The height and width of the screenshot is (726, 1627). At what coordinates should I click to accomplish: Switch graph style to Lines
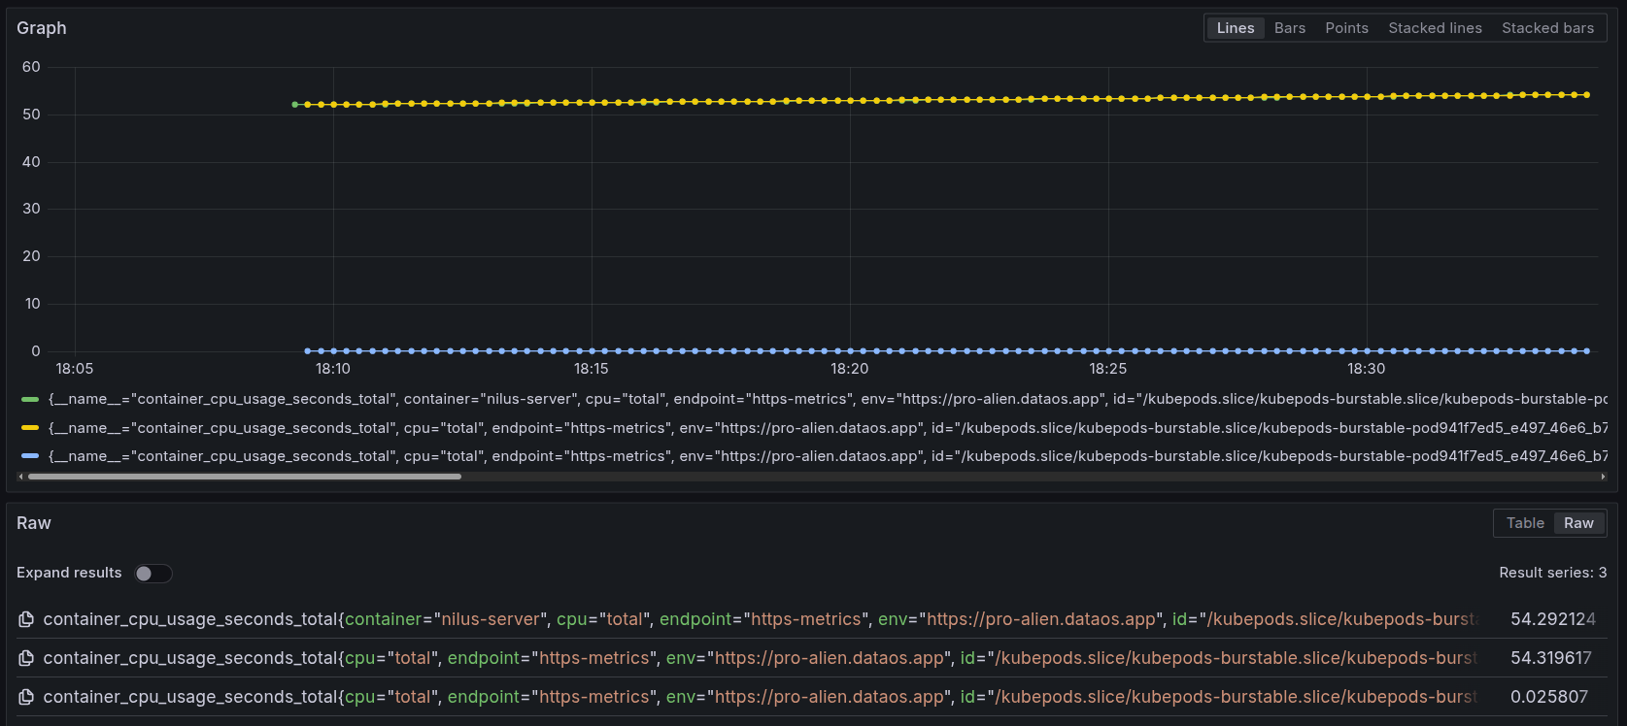(1235, 28)
